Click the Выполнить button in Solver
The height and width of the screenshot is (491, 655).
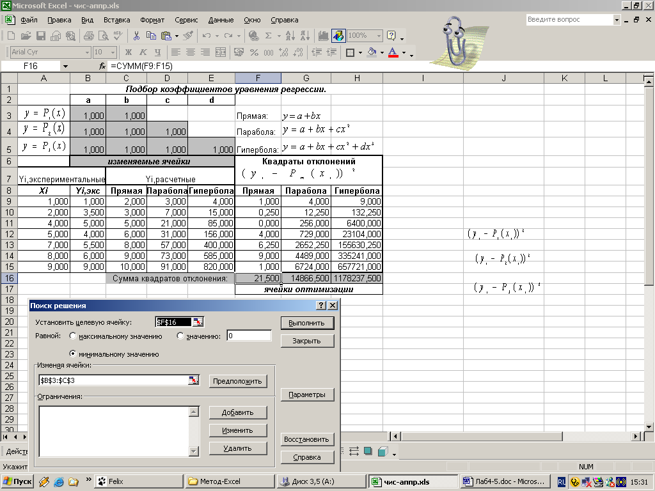307,323
